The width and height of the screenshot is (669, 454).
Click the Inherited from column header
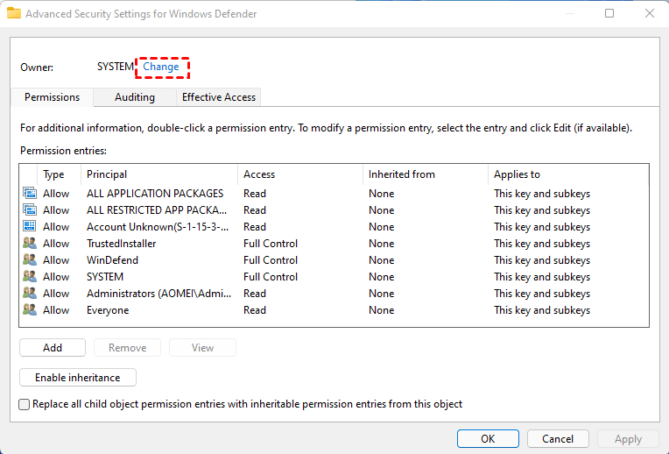tap(402, 174)
